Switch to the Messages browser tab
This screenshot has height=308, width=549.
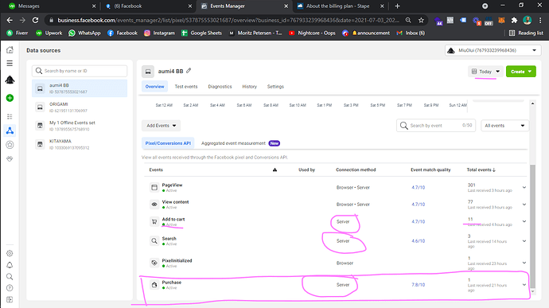(51, 6)
